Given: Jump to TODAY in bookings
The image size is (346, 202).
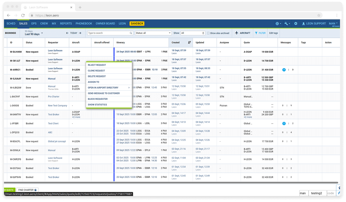Looking at the screenshot, I should click(74, 33).
